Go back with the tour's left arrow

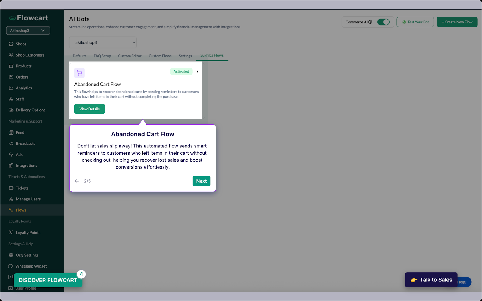tap(77, 181)
